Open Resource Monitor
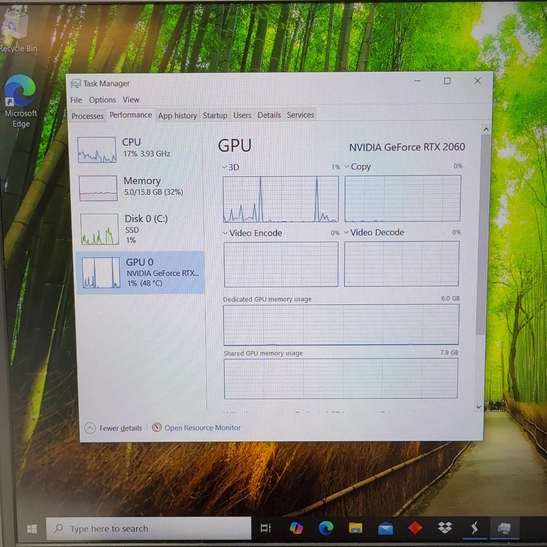The height and width of the screenshot is (547, 547). (202, 427)
